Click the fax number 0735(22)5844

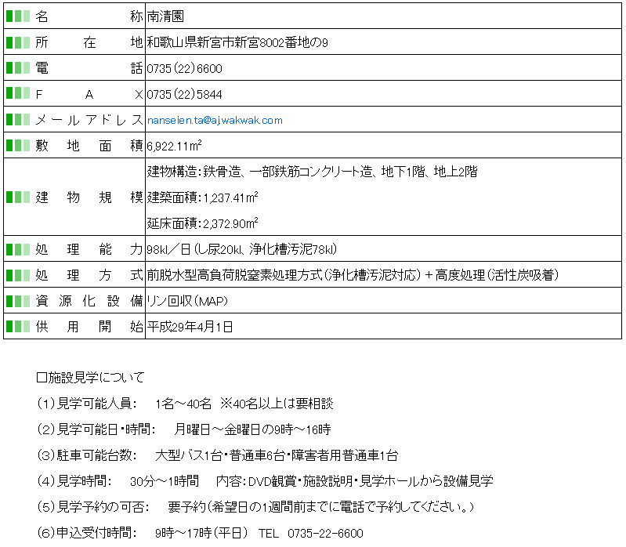click(x=184, y=94)
